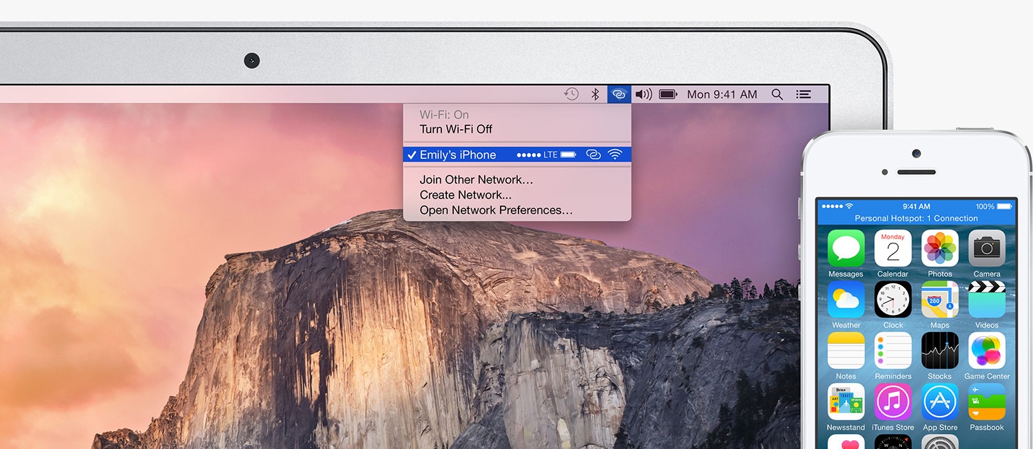The height and width of the screenshot is (449, 1033).
Task: Open Reminders app on the iPhone
Action: (893, 351)
